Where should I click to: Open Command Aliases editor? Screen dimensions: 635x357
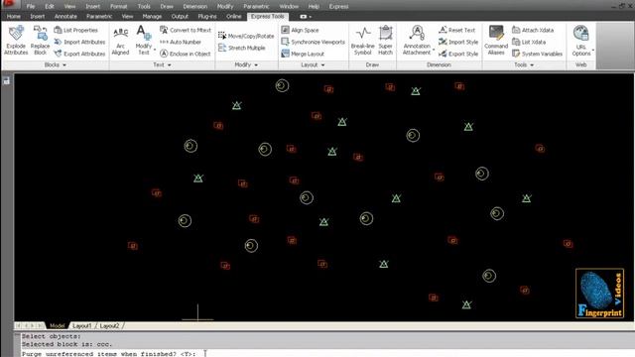(x=496, y=40)
